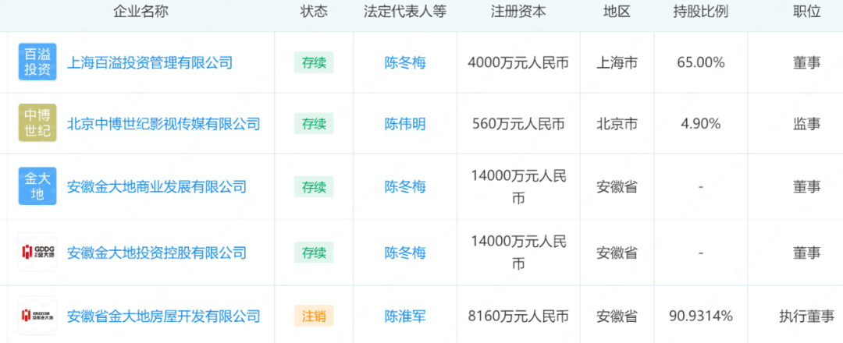
Task: Click the 中博世纪 company logo icon
Action: (x=37, y=123)
